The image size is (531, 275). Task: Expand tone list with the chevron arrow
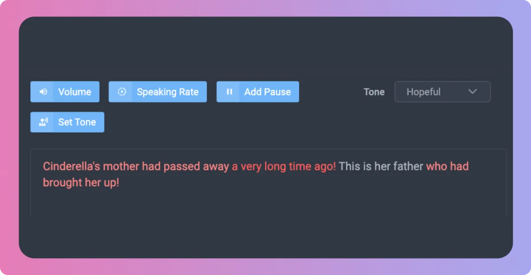point(473,92)
